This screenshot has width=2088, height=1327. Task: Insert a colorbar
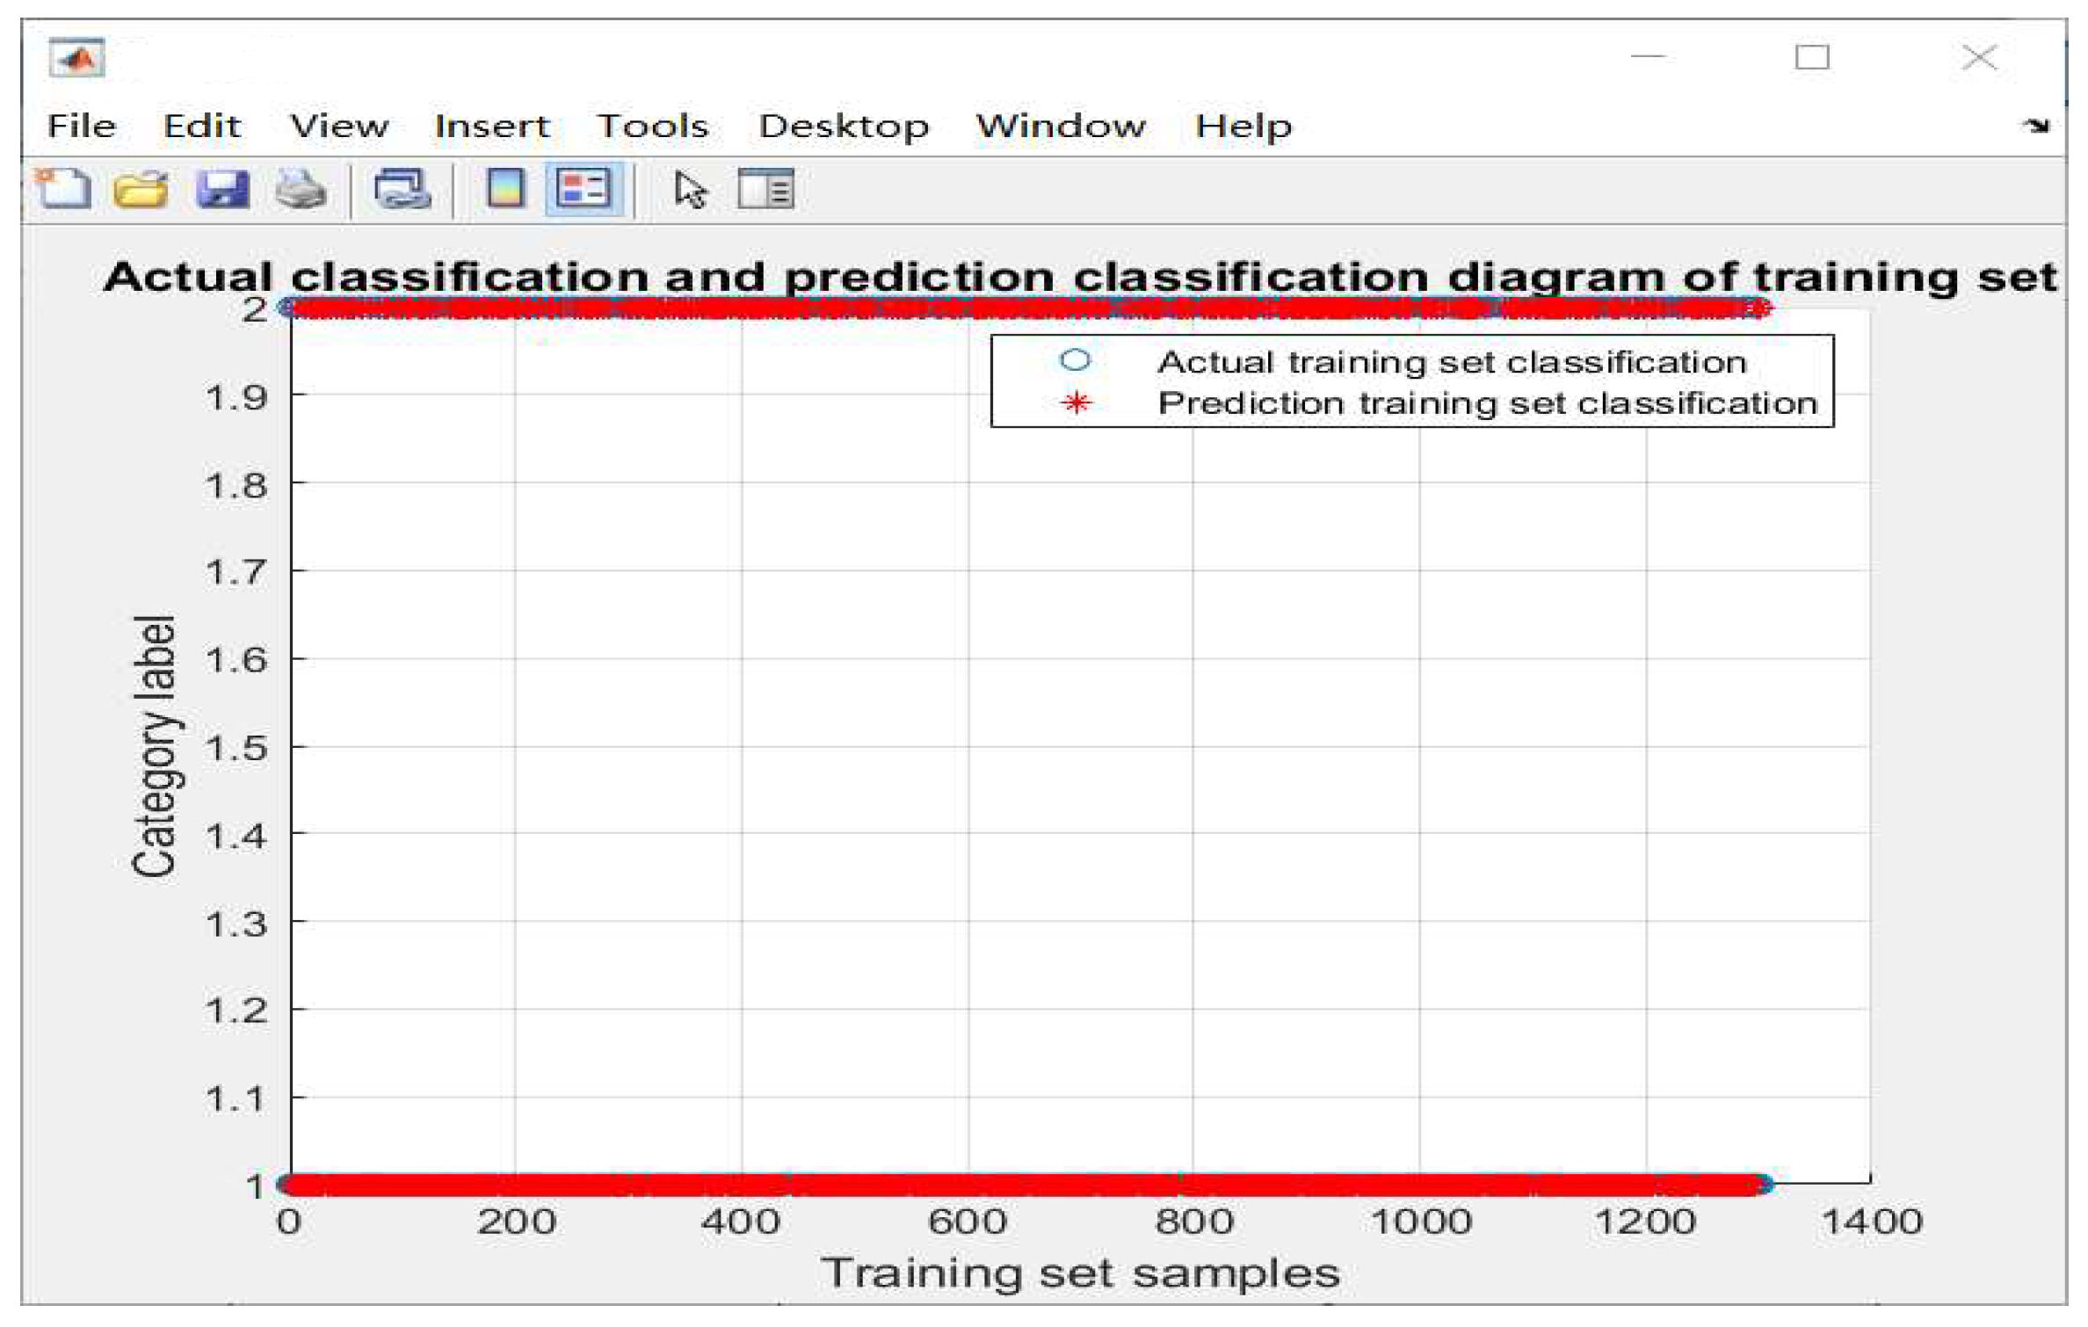pyautogui.click(x=505, y=188)
